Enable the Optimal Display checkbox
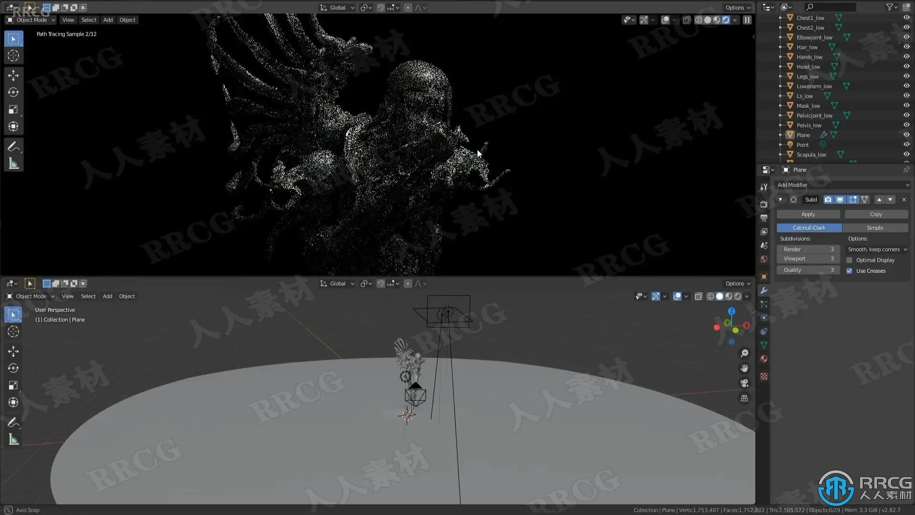The width and height of the screenshot is (915, 515). [849, 260]
